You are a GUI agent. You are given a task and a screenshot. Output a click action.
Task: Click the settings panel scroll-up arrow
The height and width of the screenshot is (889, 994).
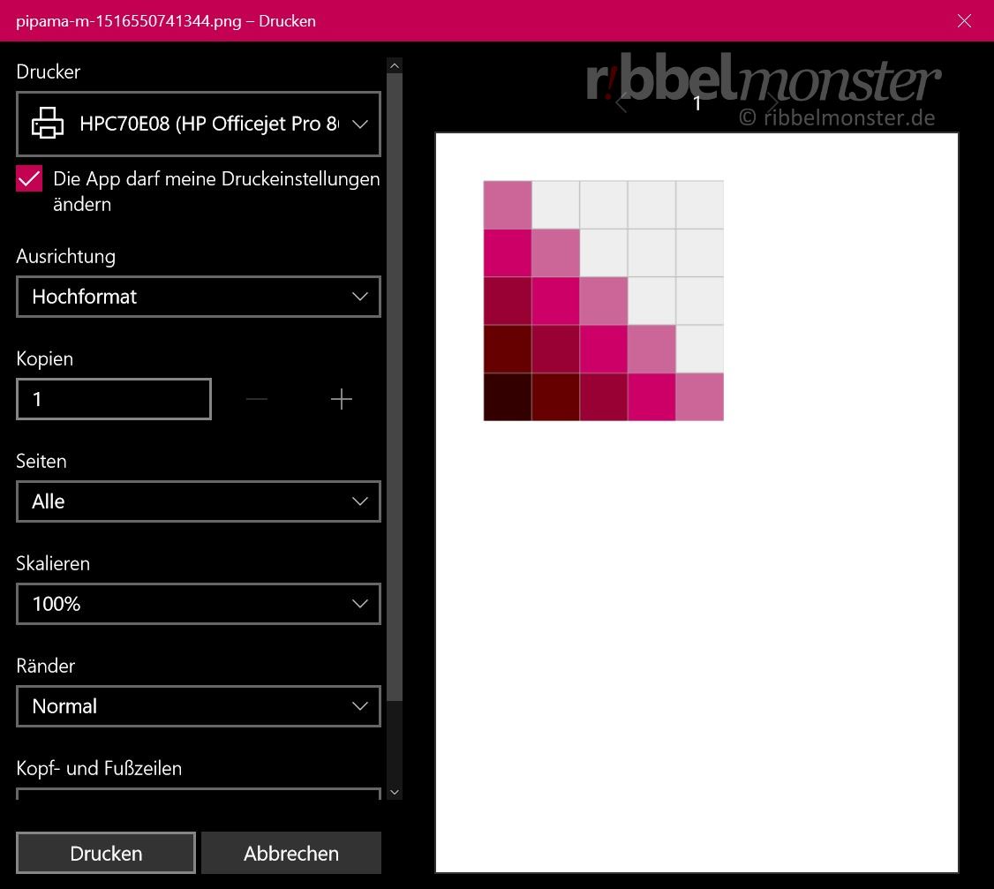tap(395, 66)
